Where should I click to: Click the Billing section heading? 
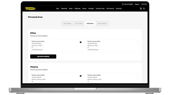coord(33,33)
